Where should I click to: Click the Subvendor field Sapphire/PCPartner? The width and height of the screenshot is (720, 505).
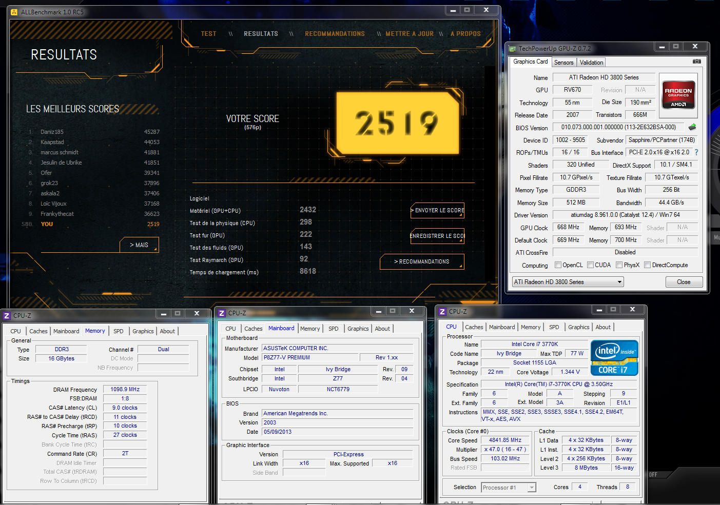[661, 140]
